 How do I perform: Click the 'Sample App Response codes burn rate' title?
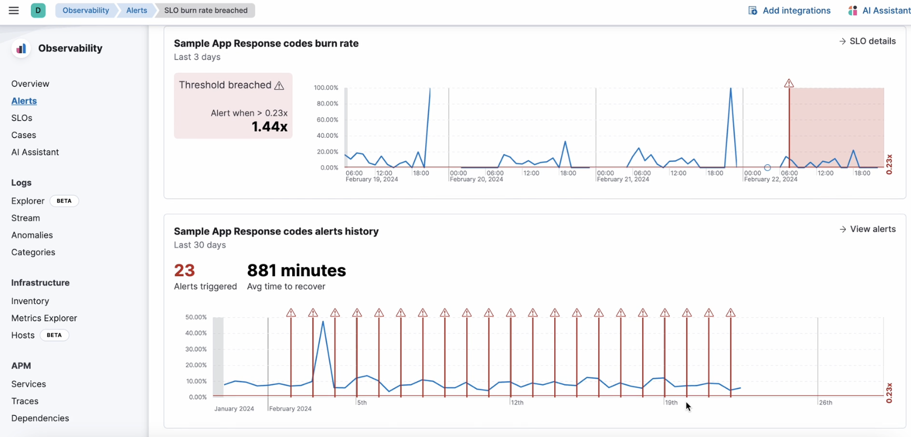click(x=266, y=44)
